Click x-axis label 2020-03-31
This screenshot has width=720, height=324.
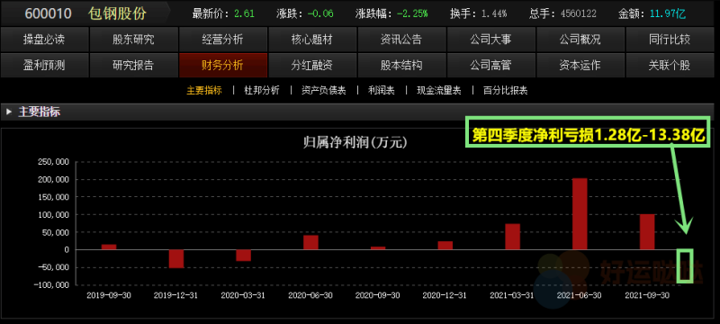click(x=243, y=295)
